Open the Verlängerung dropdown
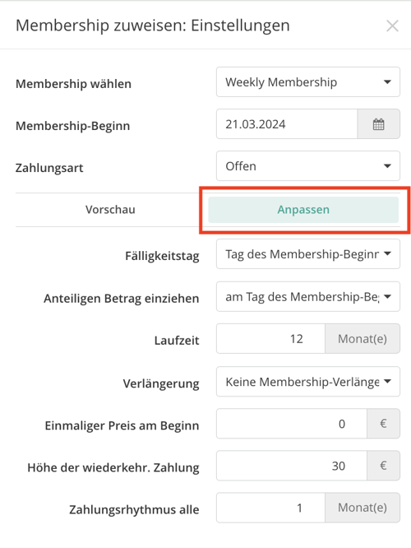411x548 pixels. click(308, 382)
